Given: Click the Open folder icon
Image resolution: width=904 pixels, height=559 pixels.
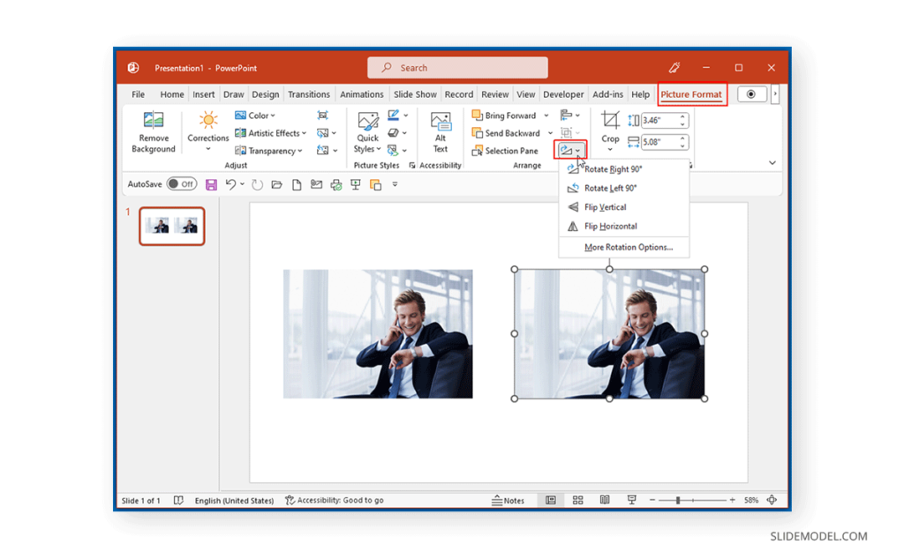Looking at the screenshot, I should (276, 185).
